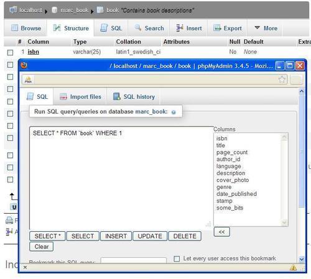This screenshot has width=311, height=279.
Task: Open the Insert tab
Action: coord(188,28)
